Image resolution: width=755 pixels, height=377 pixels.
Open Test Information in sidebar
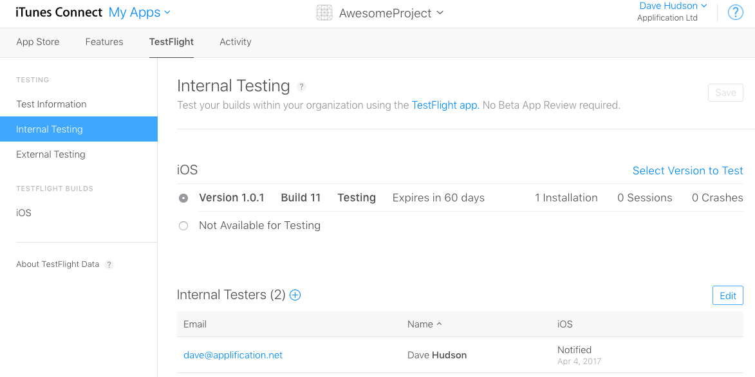tap(51, 104)
